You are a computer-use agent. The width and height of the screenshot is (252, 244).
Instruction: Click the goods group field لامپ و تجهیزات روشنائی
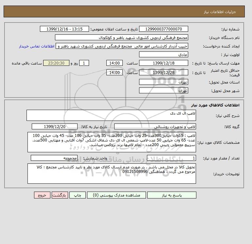click(155, 126)
